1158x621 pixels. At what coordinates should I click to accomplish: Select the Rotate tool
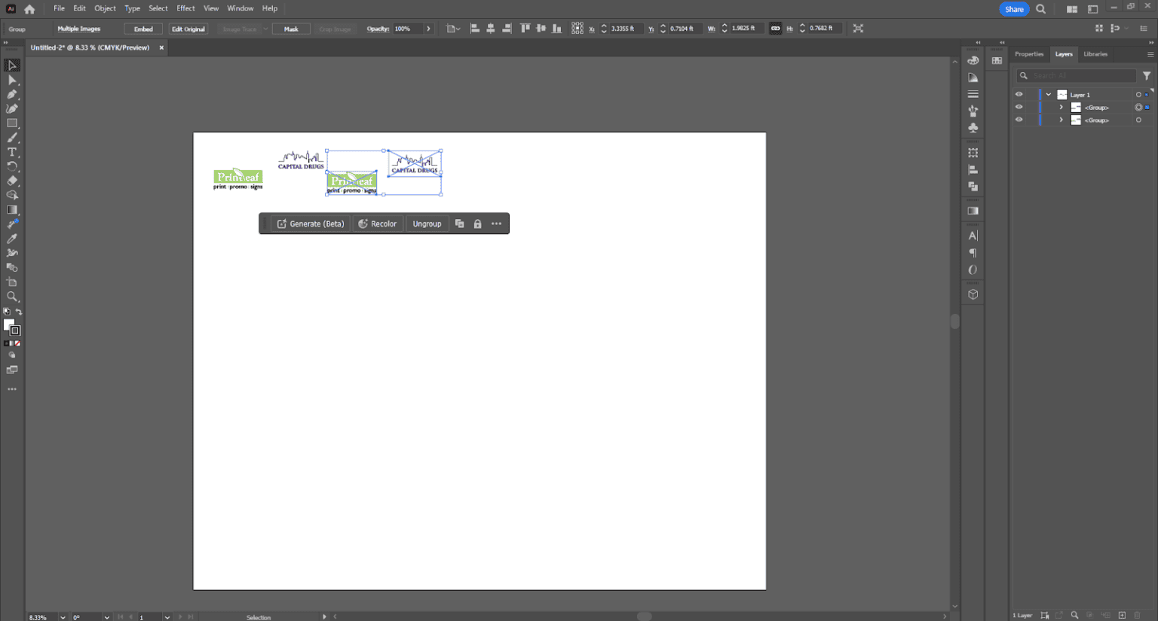[12, 166]
